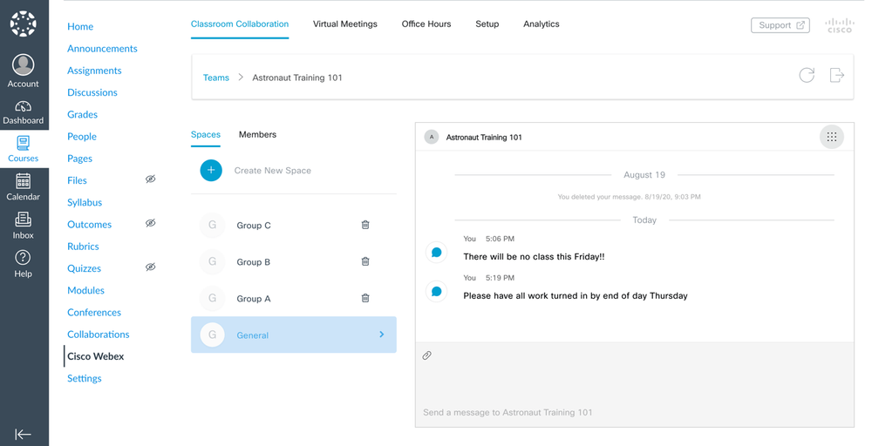Image resolution: width=872 pixels, height=446 pixels.
Task: Delete Group B using trash icon
Action: point(365,261)
